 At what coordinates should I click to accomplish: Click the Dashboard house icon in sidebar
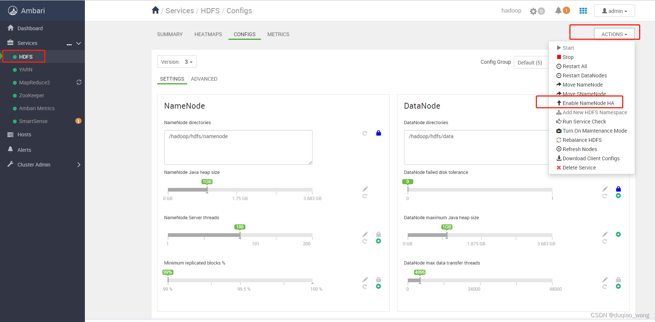[10, 28]
